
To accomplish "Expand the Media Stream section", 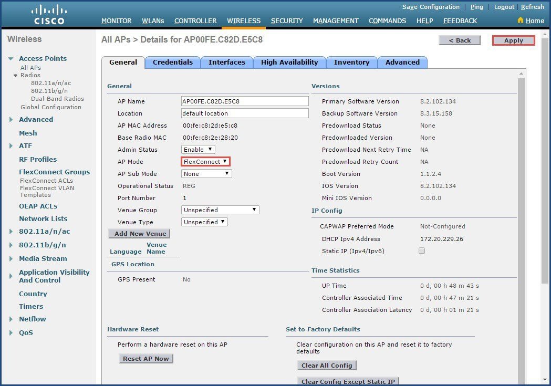I will click(11, 259).
